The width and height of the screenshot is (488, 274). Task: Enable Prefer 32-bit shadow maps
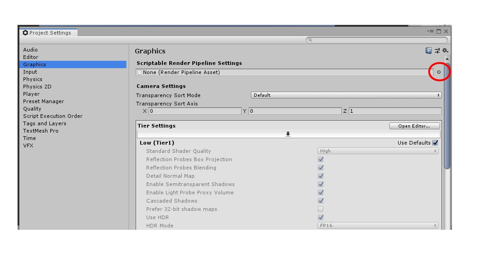coord(321,209)
